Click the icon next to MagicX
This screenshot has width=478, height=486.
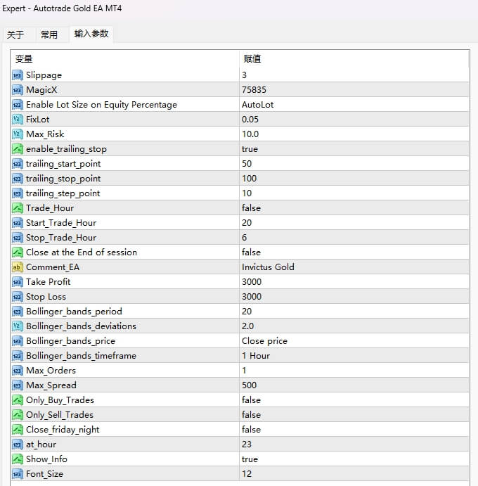[18, 90]
